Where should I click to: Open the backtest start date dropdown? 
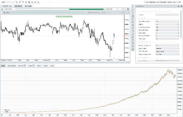[10, 9]
